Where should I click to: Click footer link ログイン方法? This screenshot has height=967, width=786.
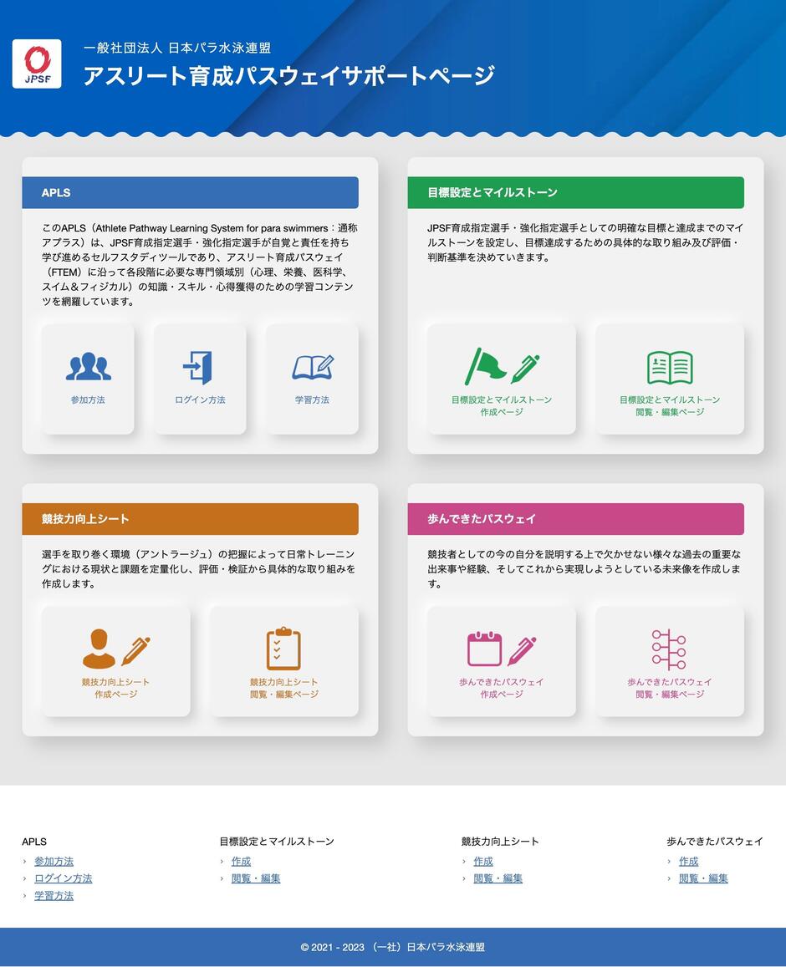[63, 878]
